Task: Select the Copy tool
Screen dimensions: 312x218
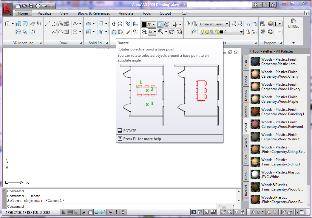Action: [x=128, y=24]
